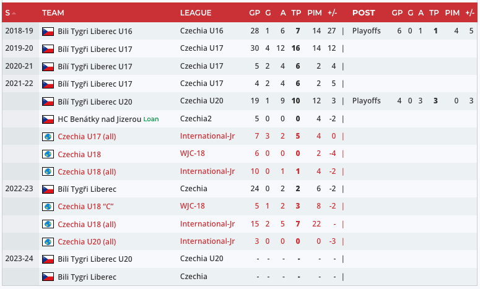Click the LEAGUE column header
The width and height of the screenshot is (480, 289).
(x=195, y=12)
